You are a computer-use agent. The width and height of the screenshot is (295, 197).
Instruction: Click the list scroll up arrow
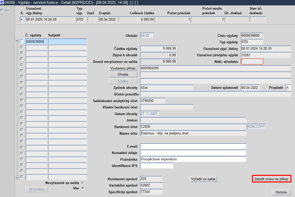(17, 41)
